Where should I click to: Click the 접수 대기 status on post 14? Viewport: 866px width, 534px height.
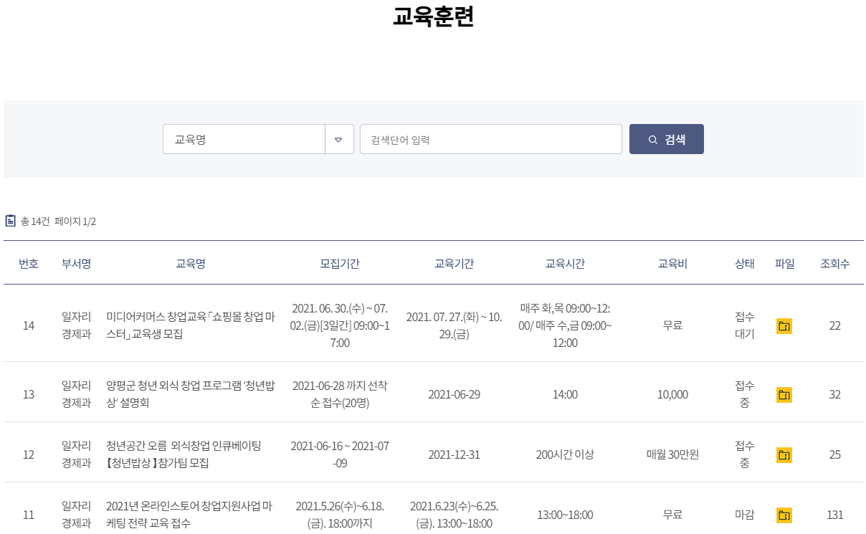click(743, 325)
